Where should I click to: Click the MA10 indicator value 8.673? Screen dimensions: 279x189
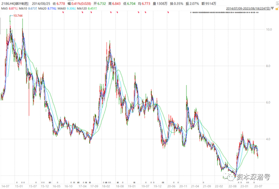32,8
